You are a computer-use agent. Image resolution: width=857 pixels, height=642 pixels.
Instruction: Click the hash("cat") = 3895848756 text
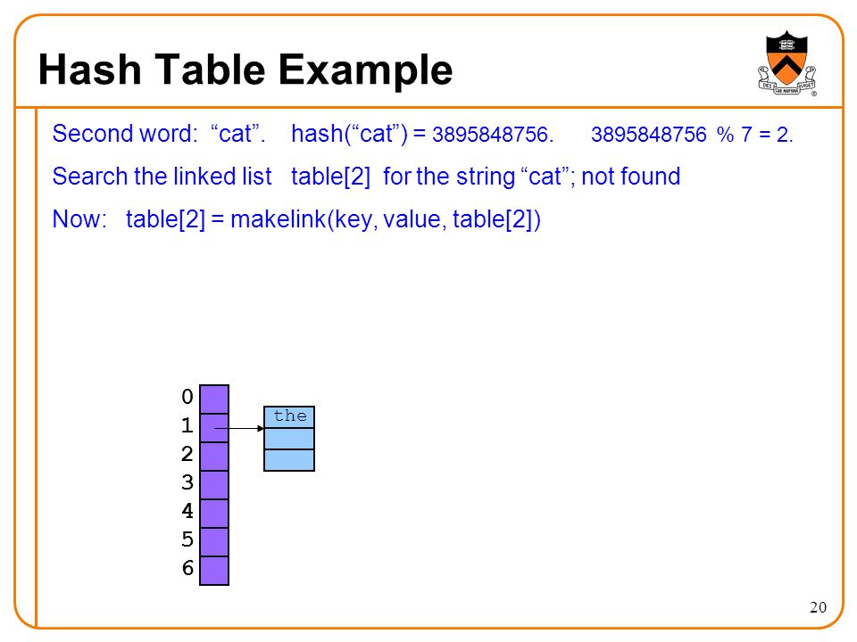point(422,134)
